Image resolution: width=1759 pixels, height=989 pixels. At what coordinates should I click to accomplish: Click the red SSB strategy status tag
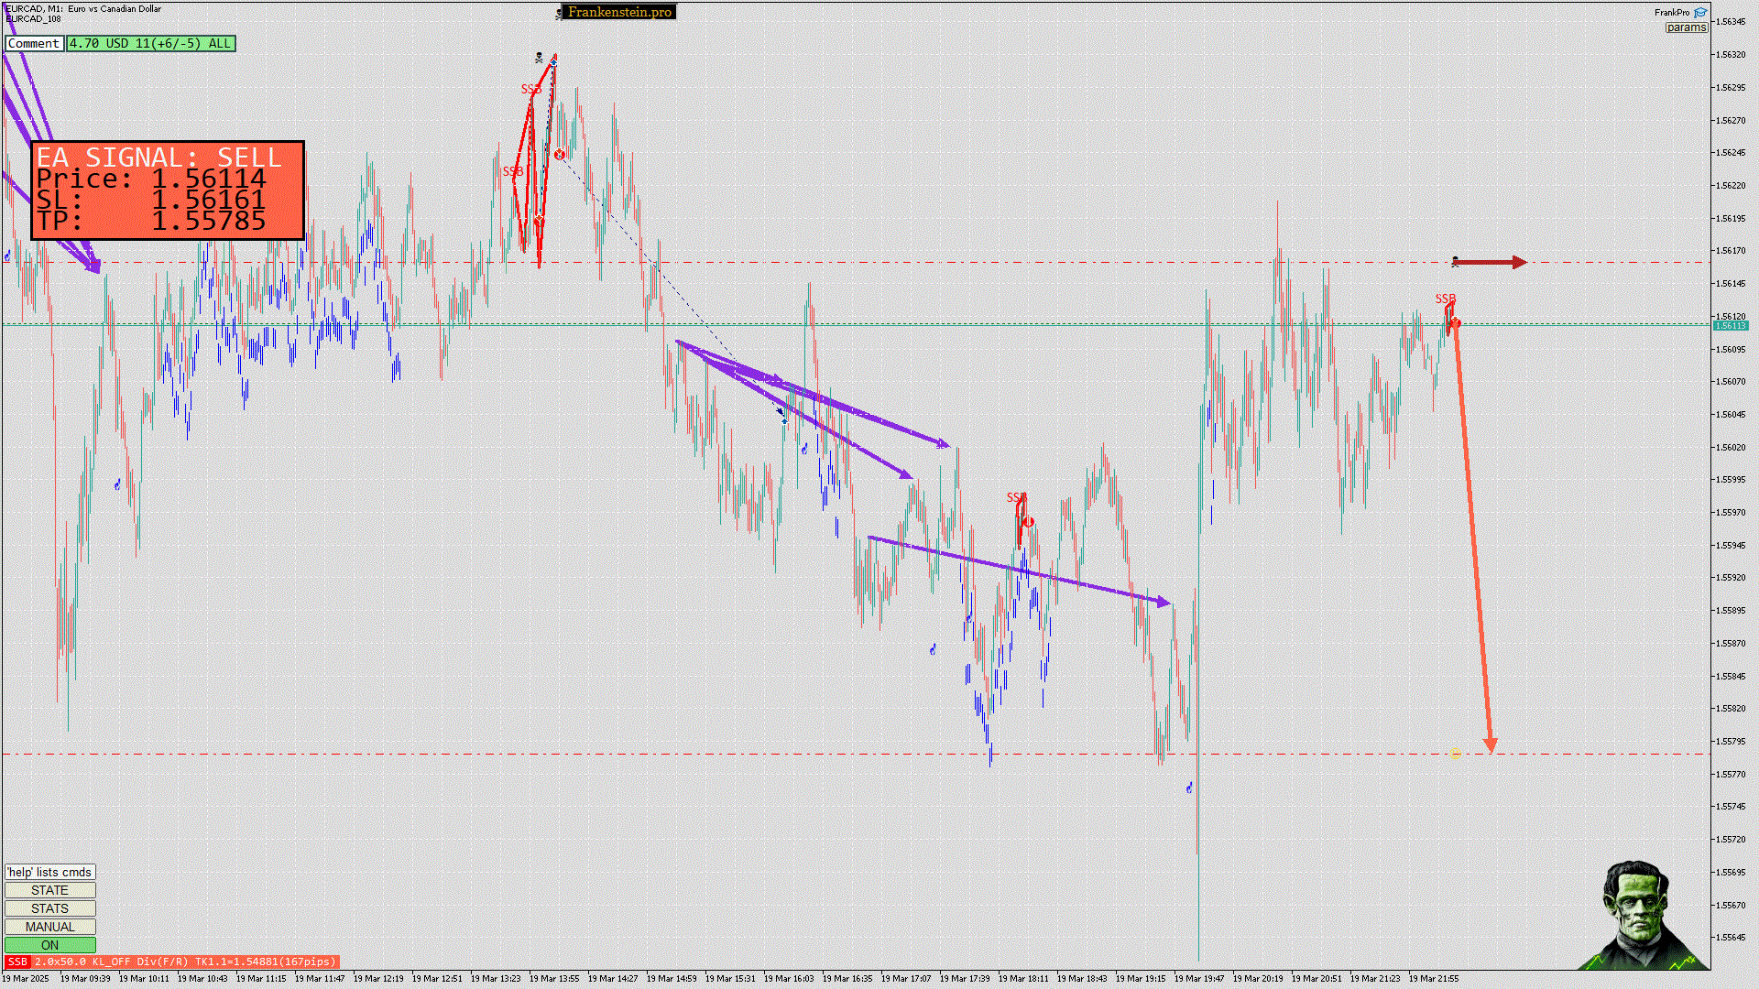point(17,962)
